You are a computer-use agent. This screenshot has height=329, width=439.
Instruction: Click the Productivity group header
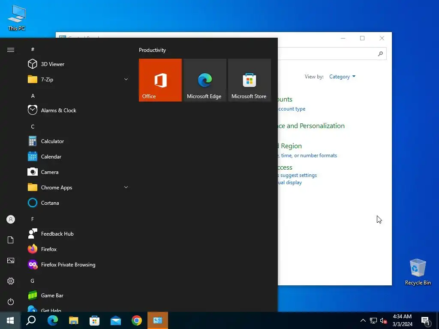[152, 50]
